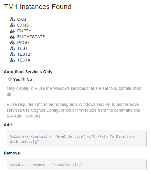This screenshot has width=151, height=174.
Task: Select the CXMD instance name
Action: click(23, 25)
